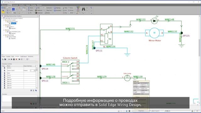Select the Wire tool in ribbon
Screen dimensions: 201x113
point(38,8)
